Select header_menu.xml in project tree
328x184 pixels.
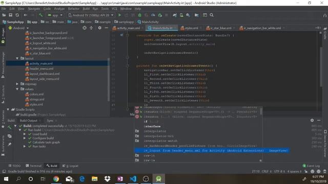42,68
